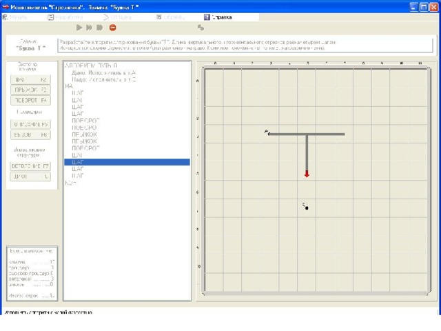Screen dimensions: 441x331
Task: Click the ОПИСАНИЕ F5 procedure button
Action: [30, 124]
